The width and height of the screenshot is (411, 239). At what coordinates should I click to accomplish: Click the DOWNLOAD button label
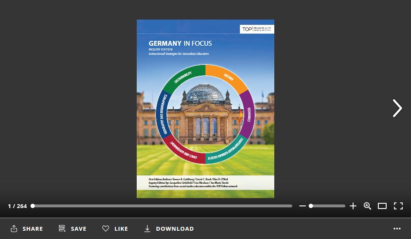(x=175, y=229)
